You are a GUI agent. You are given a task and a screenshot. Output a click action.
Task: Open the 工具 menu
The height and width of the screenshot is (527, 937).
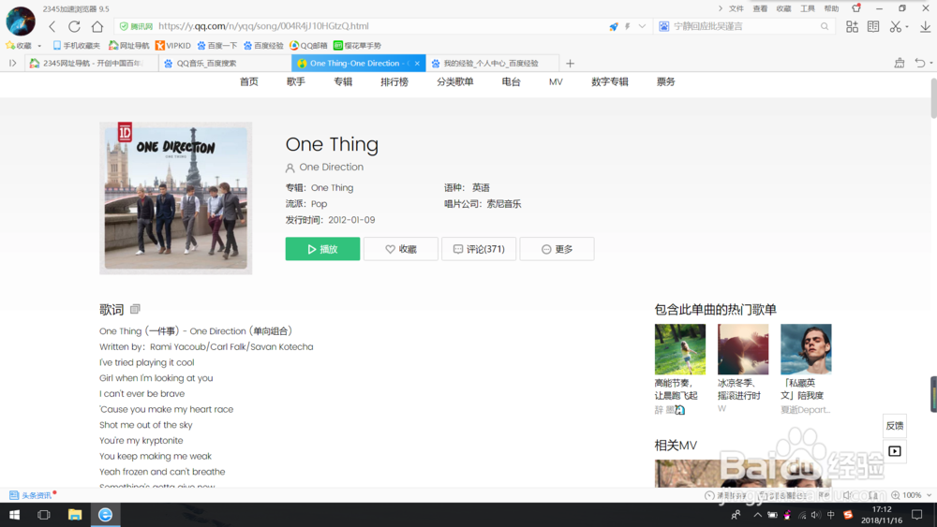click(808, 8)
